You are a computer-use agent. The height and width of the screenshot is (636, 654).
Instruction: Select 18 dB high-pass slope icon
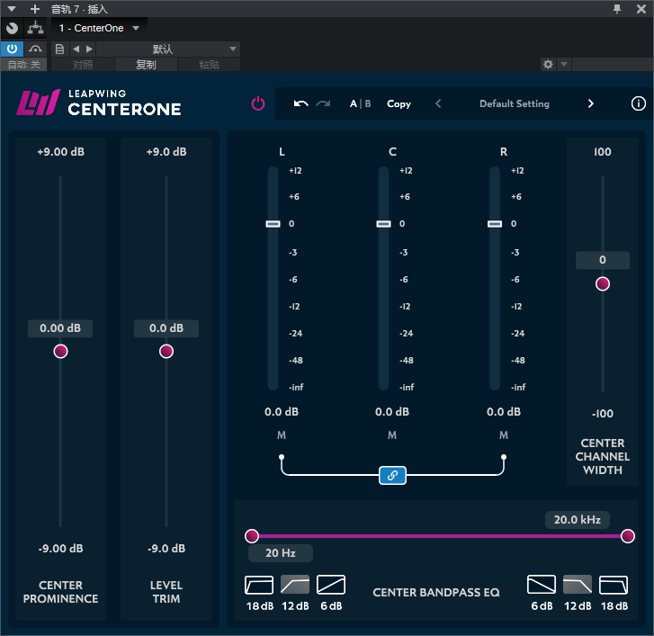coord(259,585)
